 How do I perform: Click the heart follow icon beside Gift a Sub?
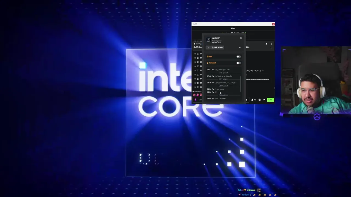(x=208, y=47)
